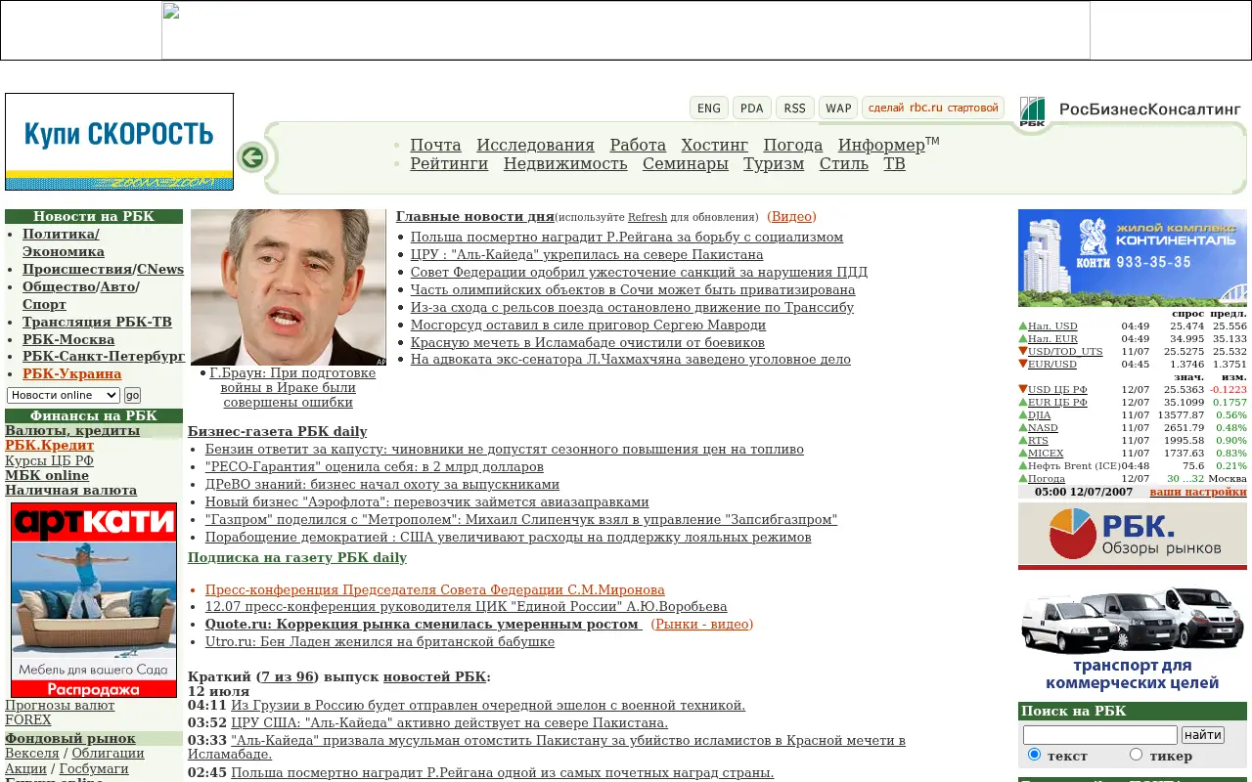Image resolution: width=1252 pixels, height=782 pixels.
Task: Open the Новости online dropdown
Action: point(64,395)
